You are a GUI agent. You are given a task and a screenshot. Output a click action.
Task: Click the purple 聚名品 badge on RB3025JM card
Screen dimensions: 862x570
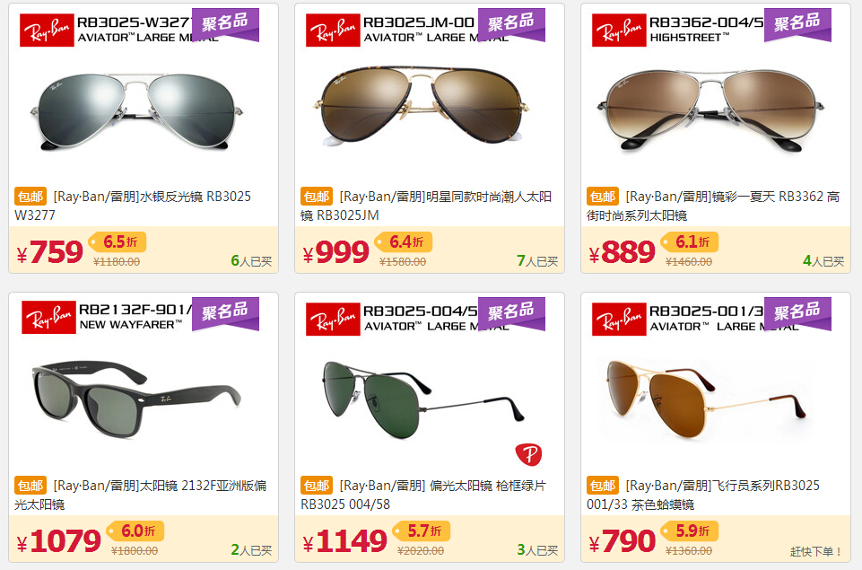(511, 25)
